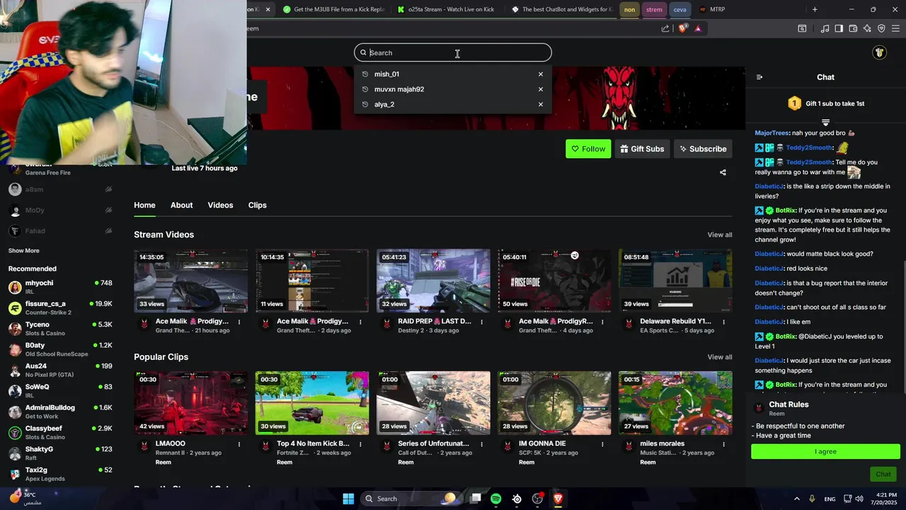
Task: Switch to the Clips tab
Action: point(257,205)
